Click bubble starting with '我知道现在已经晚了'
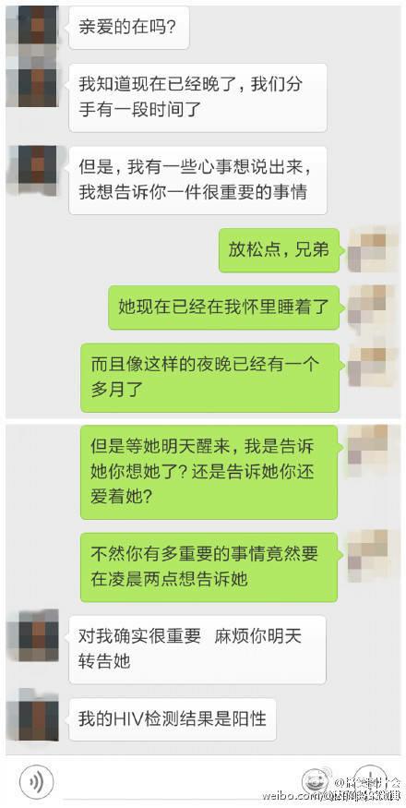The height and width of the screenshot is (808, 406). tap(197, 97)
